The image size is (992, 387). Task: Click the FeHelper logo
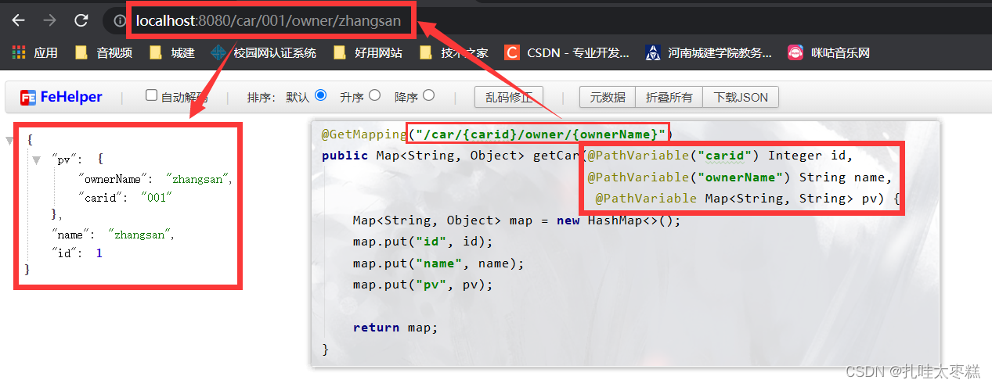coord(61,97)
